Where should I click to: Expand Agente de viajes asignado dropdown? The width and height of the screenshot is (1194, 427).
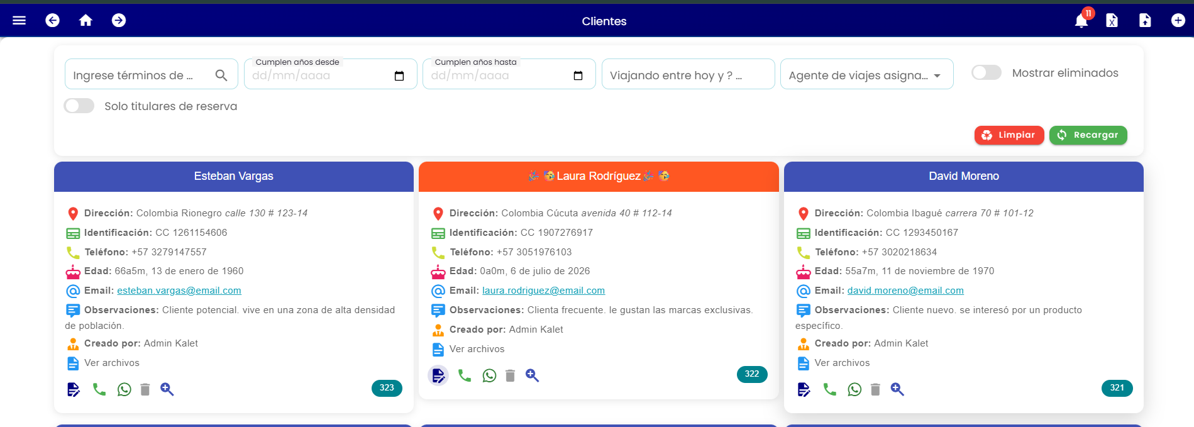(866, 74)
